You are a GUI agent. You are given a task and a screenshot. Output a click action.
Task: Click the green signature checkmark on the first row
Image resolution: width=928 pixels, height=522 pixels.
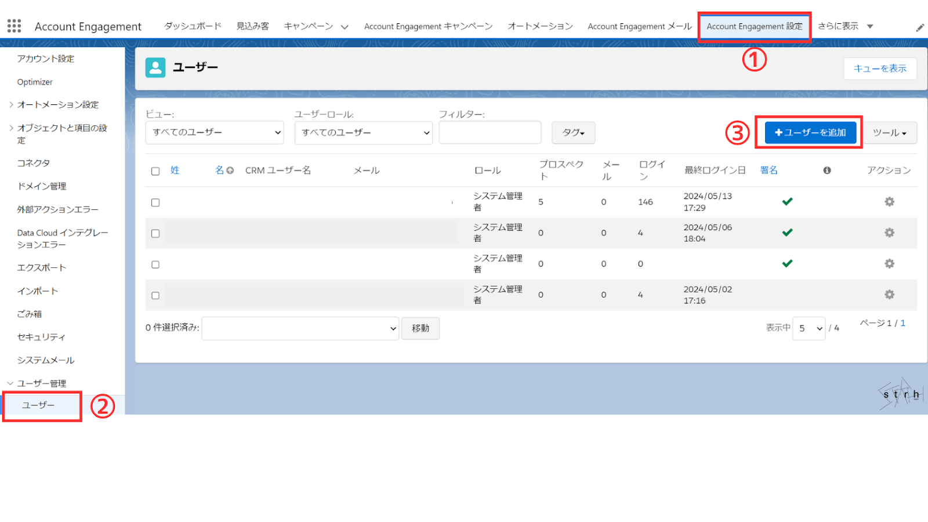click(x=787, y=201)
